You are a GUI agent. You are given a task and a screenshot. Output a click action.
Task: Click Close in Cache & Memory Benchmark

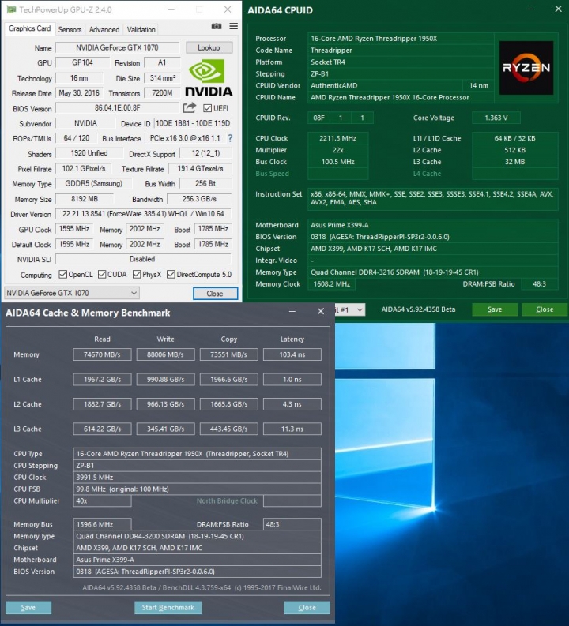pos(307,607)
